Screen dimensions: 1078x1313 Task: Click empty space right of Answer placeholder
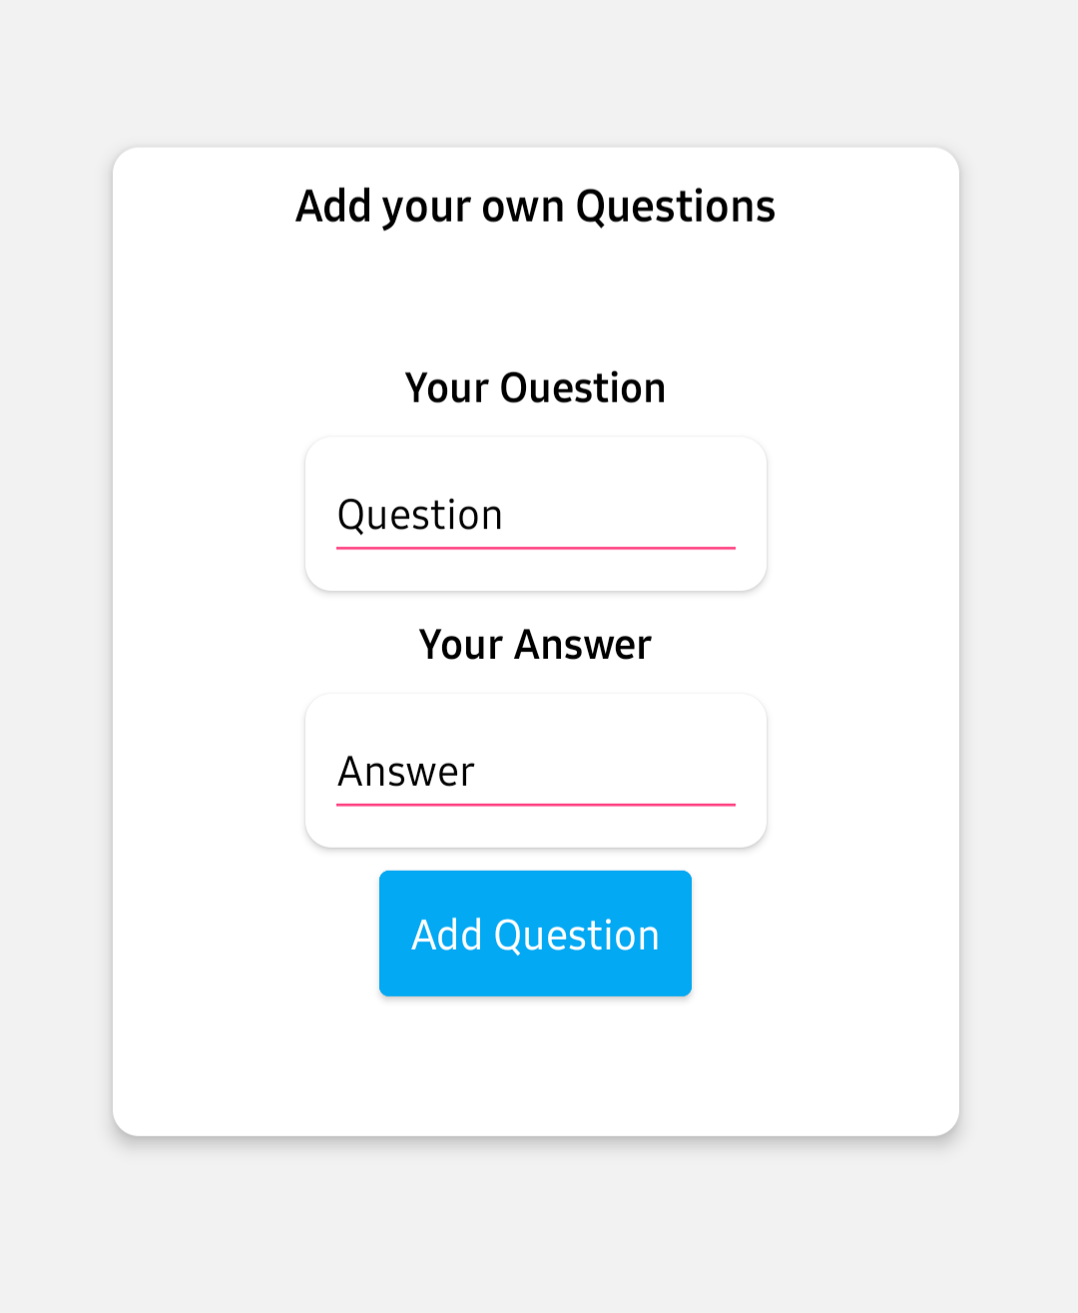pyautogui.click(x=619, y=772)
